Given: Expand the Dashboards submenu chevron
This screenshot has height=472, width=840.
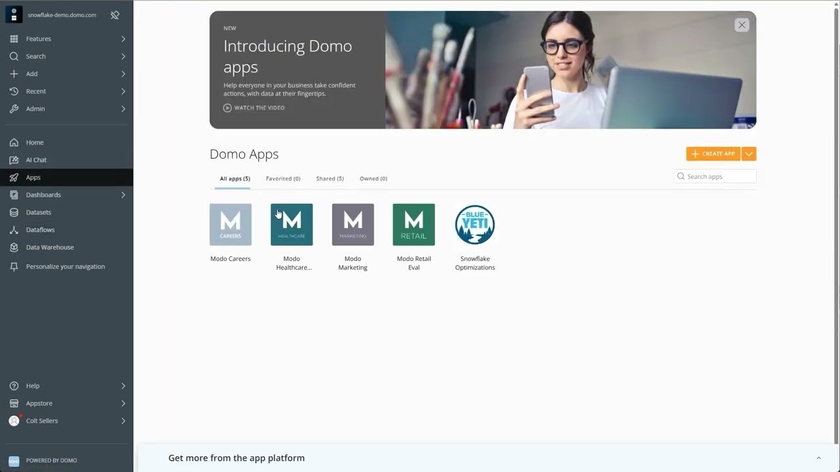Looking at the screenshot, I should click(123, 195).
